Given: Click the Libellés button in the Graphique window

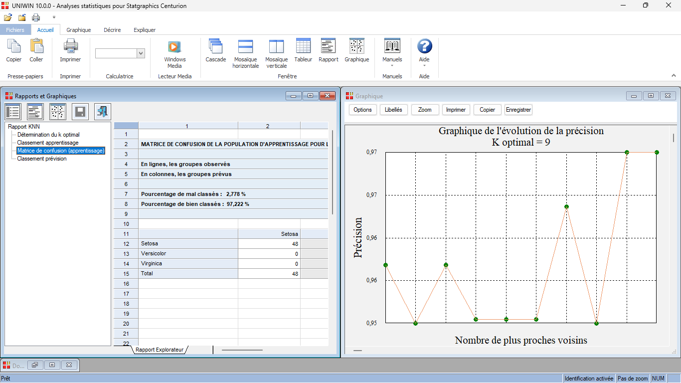Looking at the screenshot, I should pos(394,110).
